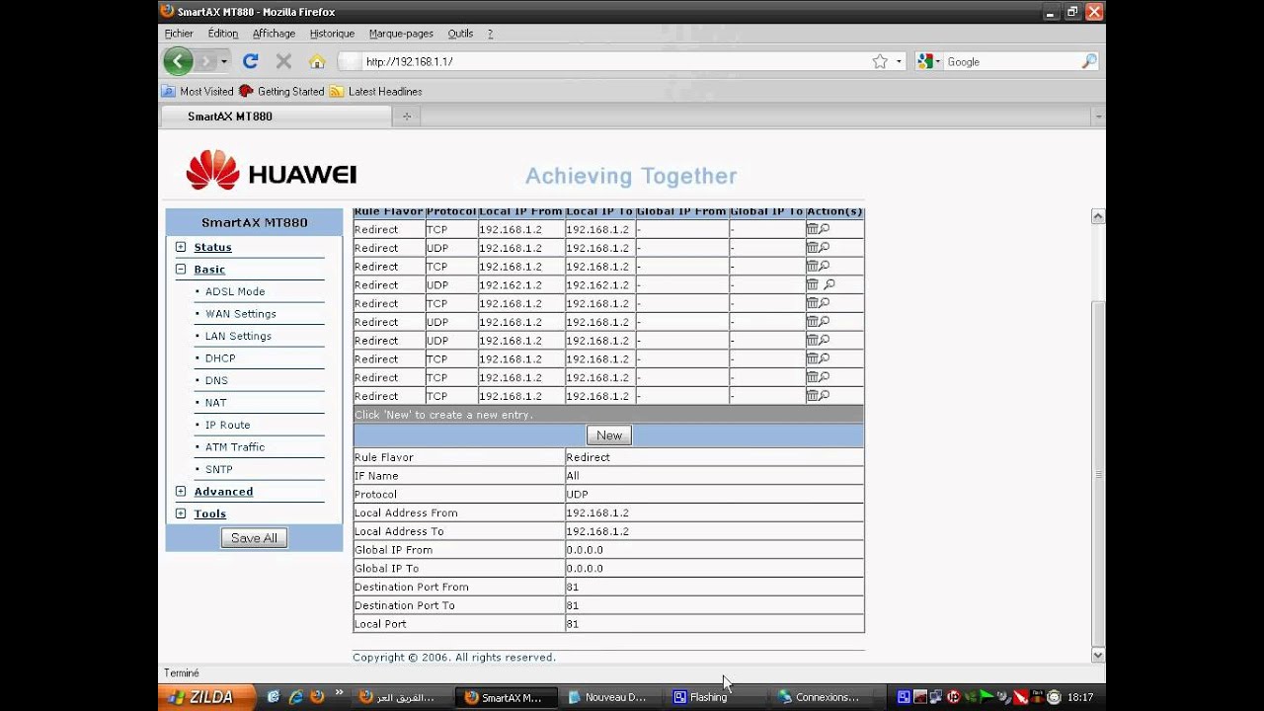Click the page's vertical scrollbar thumb
Screen dimensions: 1264x711
pyautogui.click(x=1097, y=474)
